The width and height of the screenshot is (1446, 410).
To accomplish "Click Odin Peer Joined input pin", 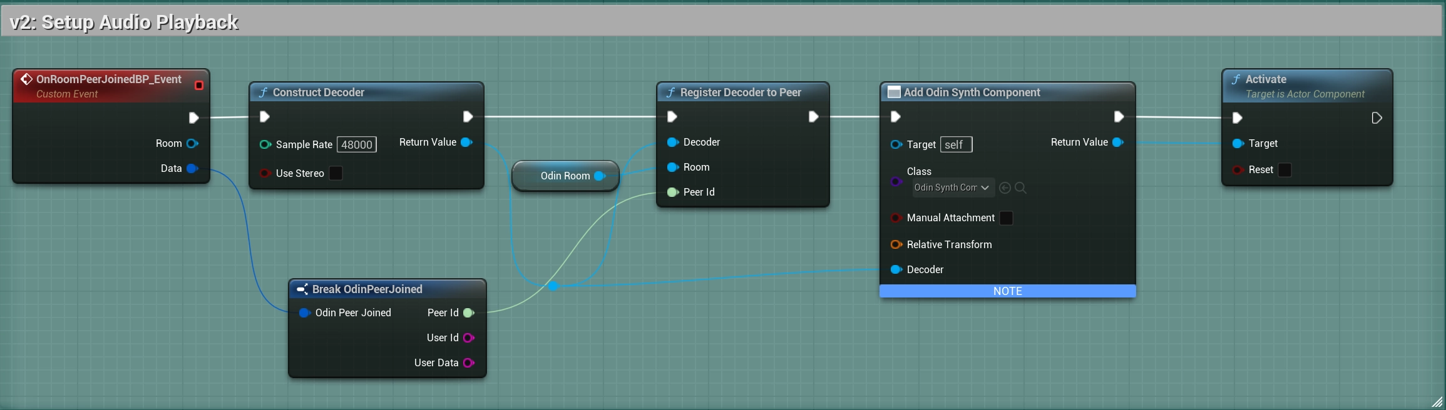I will tap(305, 312).
